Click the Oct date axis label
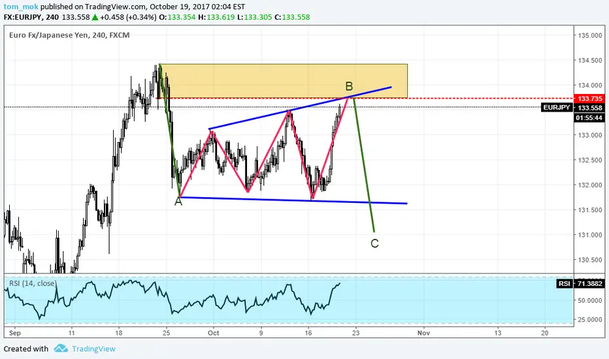Viewport: 609px width, 359px height. pyautogui.click(x=213, y=333)
